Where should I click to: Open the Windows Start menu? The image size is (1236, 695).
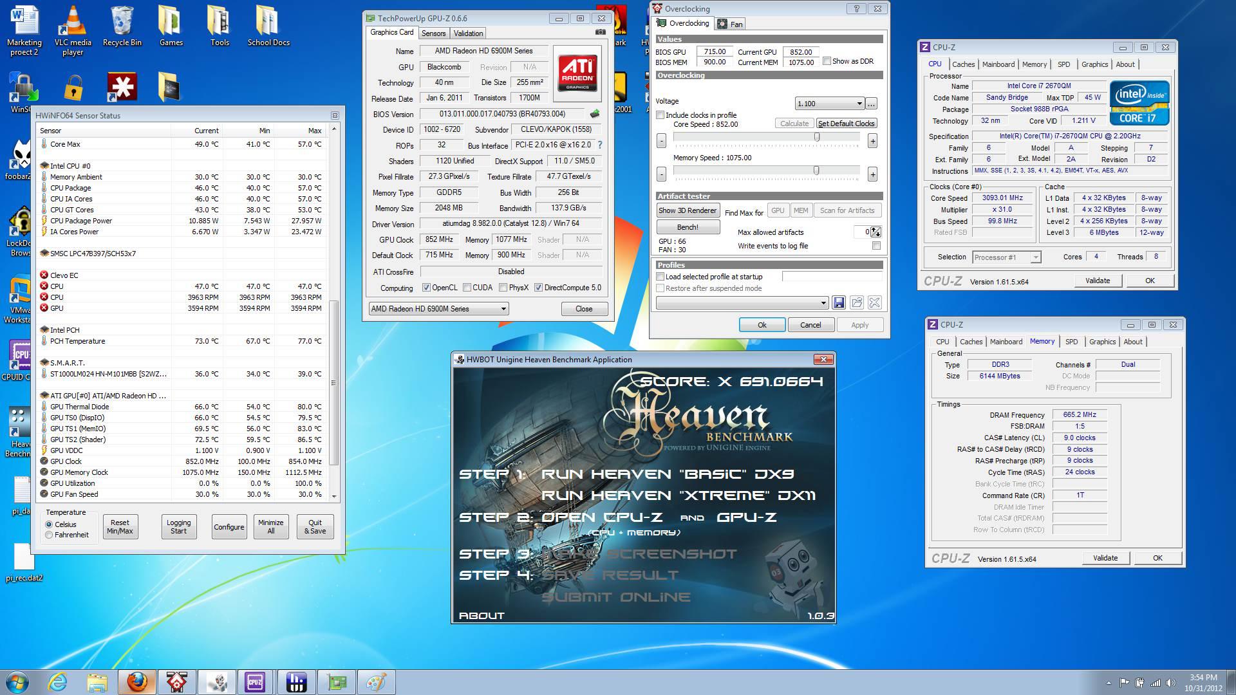[17, 682]
